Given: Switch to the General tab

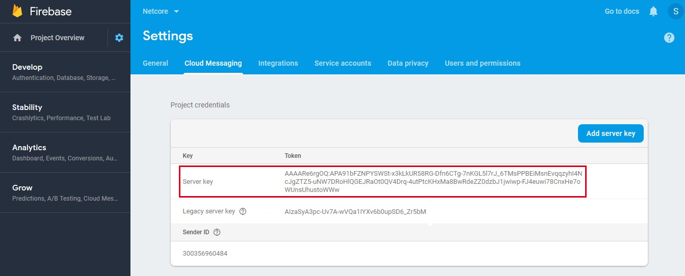Looking at the screenshot, I should (x=155, y=63).
